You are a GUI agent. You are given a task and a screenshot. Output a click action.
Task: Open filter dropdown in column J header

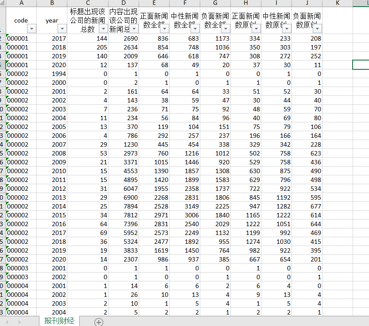point(318,29)
